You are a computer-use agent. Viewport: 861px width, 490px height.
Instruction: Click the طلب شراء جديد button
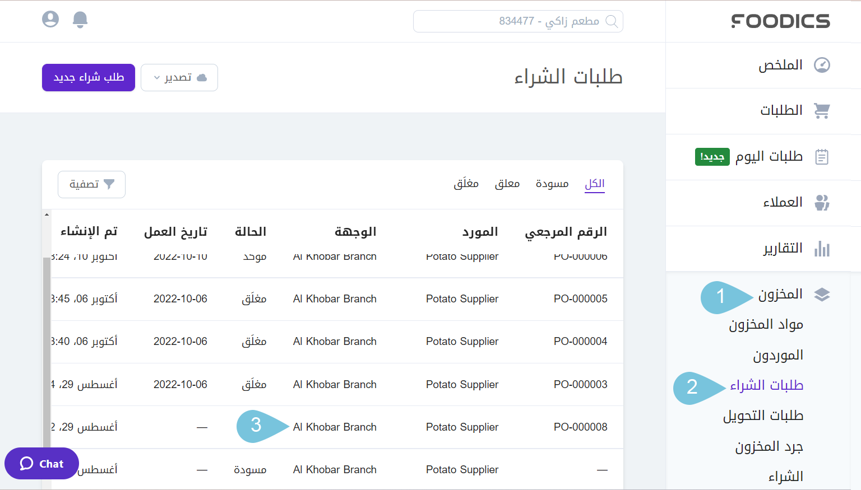(88, 77)
